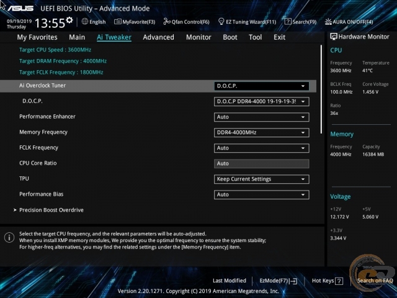397x298 pixels.
Task: Select the Memory Frequency row label
Action: click(x=43, y=132)
